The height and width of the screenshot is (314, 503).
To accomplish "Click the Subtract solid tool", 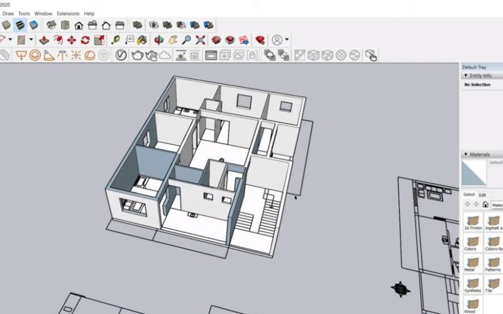I will point(181,25).
